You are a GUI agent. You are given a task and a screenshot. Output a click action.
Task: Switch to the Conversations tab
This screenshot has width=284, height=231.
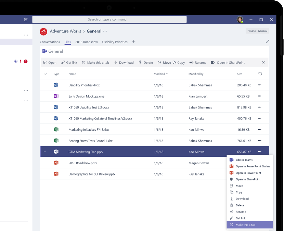coord(50,42)
